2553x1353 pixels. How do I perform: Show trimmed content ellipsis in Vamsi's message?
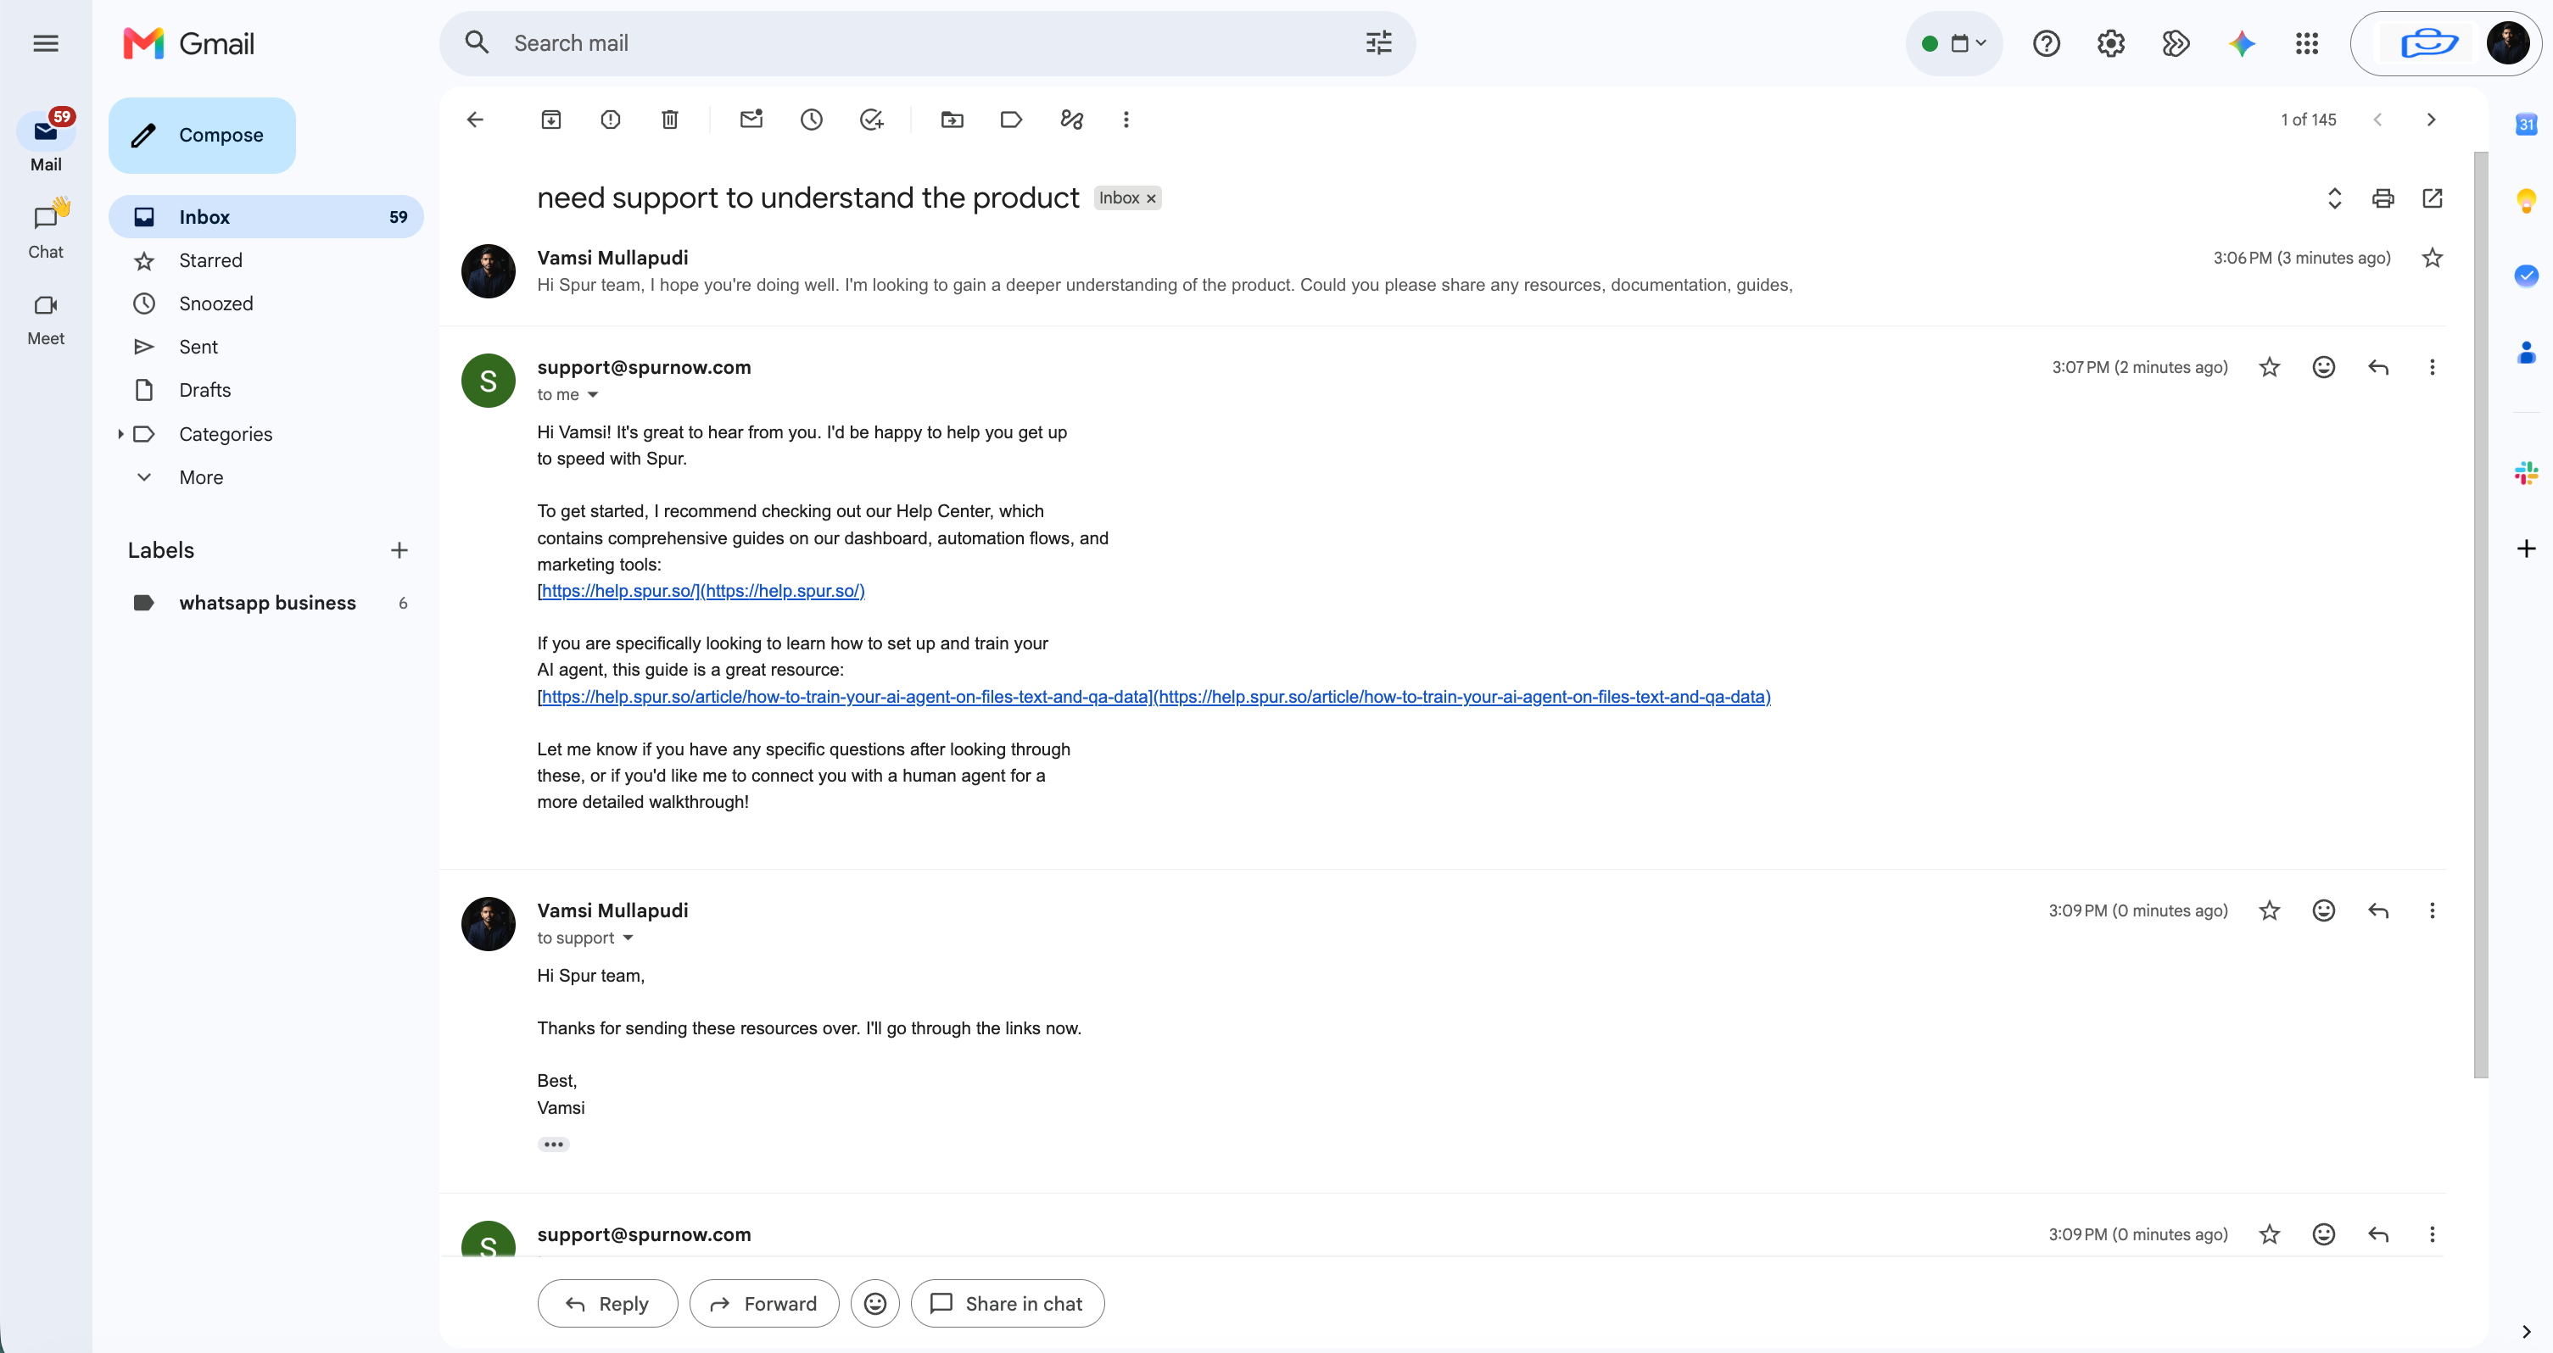point(553,1144)
